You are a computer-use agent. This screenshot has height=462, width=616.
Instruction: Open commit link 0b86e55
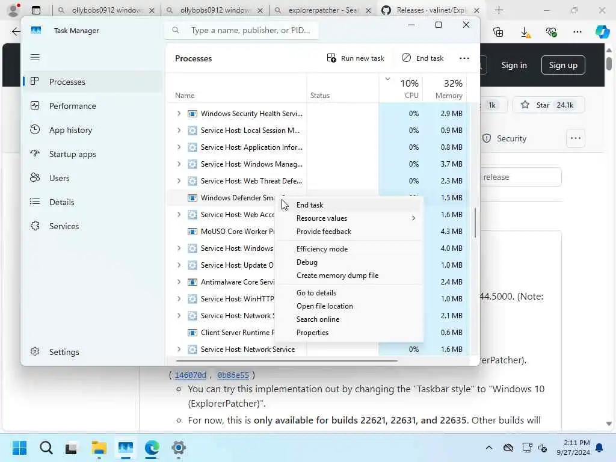coord(233,375)
